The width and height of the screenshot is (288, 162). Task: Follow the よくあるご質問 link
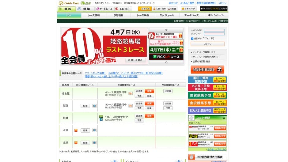pyautogui.click(x=187, y=3)
